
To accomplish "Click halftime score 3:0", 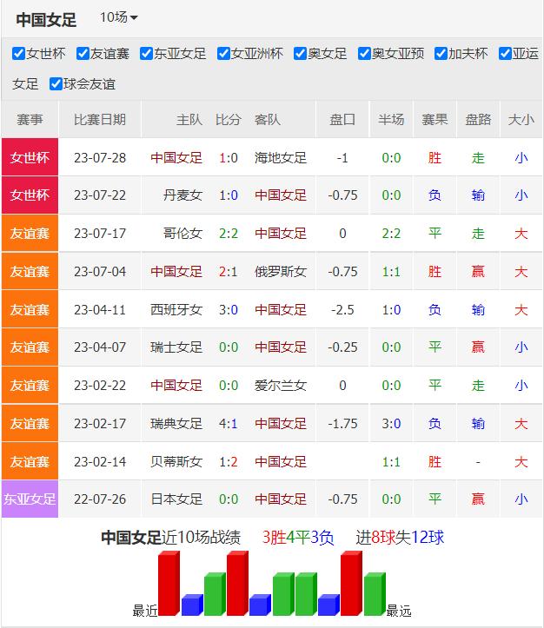I will pyautogui.click(x=391, y=423).
